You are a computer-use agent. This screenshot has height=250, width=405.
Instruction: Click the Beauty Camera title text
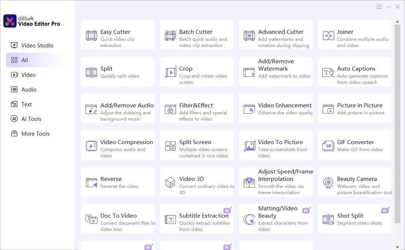tap(357, 179)
